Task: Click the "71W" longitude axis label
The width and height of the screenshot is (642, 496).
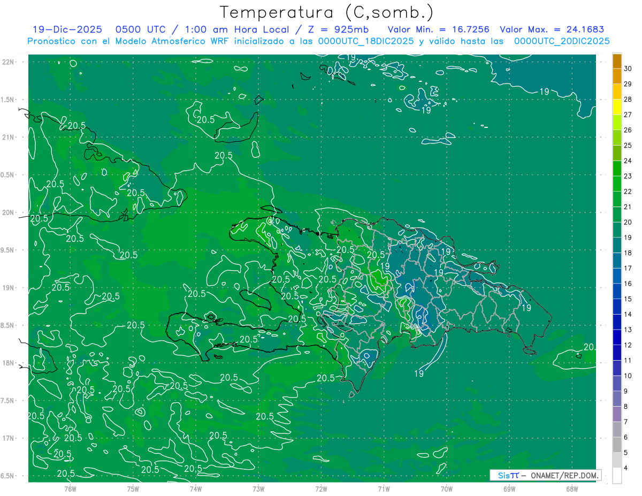Action: pos(384,489)
